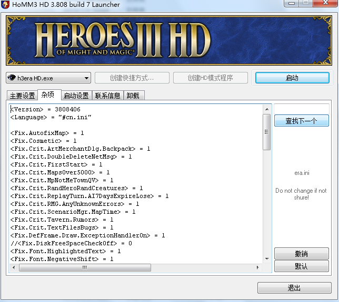Click the <Fix.Crit.Tavern.Rumors> line
The width and height of the screenshot is (339, 302).
click(62, 220)
